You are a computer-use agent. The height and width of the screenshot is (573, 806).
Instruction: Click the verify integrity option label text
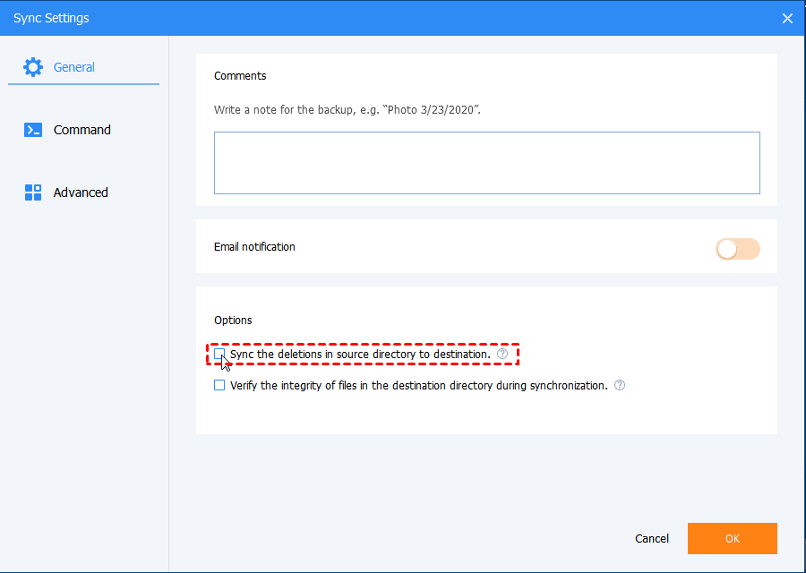416,385
